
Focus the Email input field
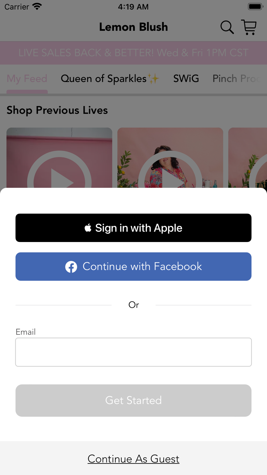(133, 352)
